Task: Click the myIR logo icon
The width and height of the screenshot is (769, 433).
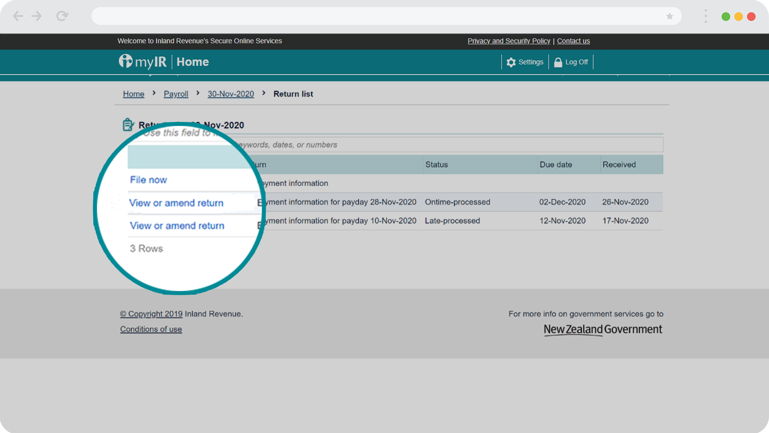Action: 125,61
